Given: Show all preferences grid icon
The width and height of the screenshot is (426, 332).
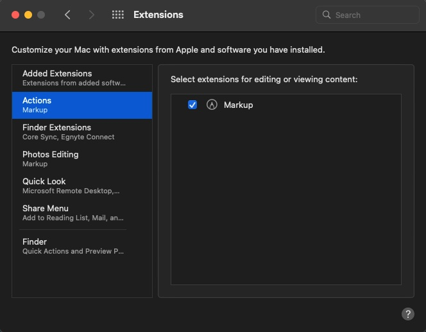Looking at the screenshot, I should pos(118,15).
